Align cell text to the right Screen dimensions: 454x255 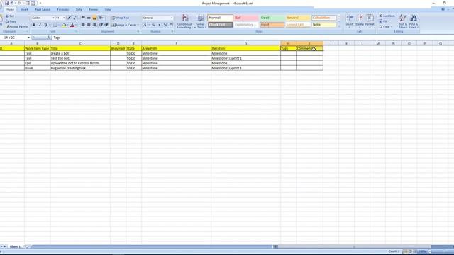pos(94,25)
